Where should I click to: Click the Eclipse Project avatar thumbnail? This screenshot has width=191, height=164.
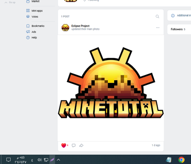click(x=65, y=28)
